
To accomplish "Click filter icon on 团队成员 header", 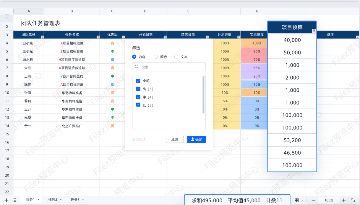I will (42, 37).
